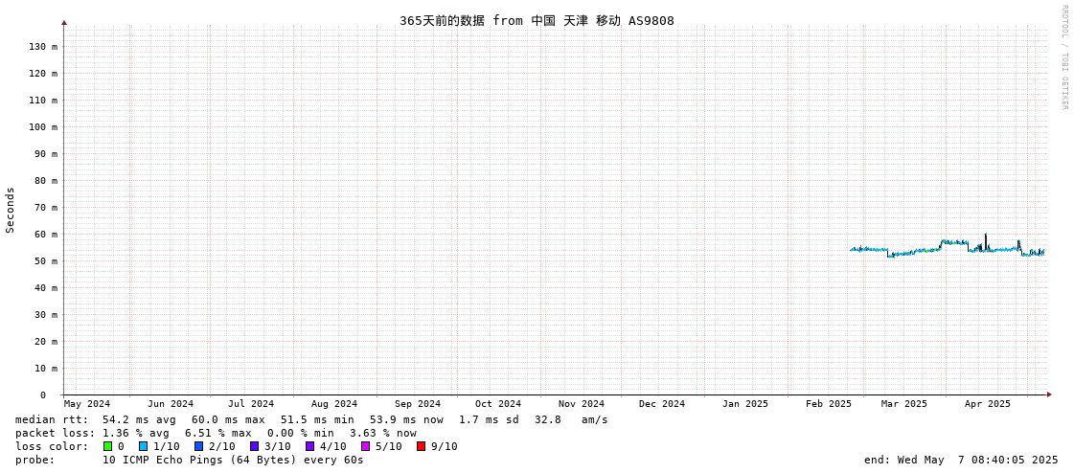Click the '110 m' y-axis tick label

(43, 100)
